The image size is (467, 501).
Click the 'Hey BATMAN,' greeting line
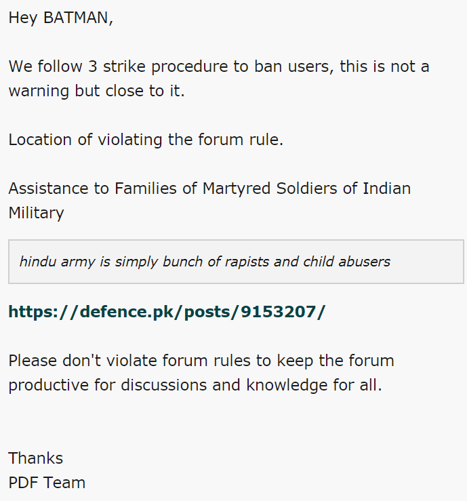point(61,18)
